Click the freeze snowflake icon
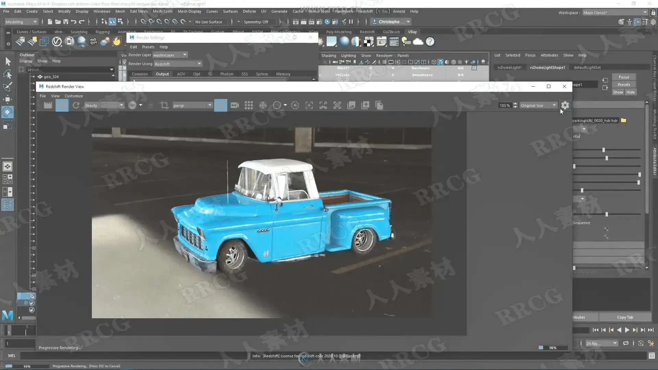Viewport: 658px width, 370px height. pos(263,106)
